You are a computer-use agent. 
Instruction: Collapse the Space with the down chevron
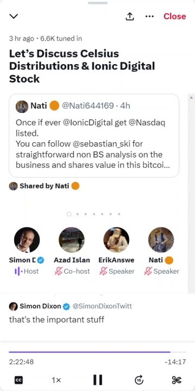coord(14,16)
